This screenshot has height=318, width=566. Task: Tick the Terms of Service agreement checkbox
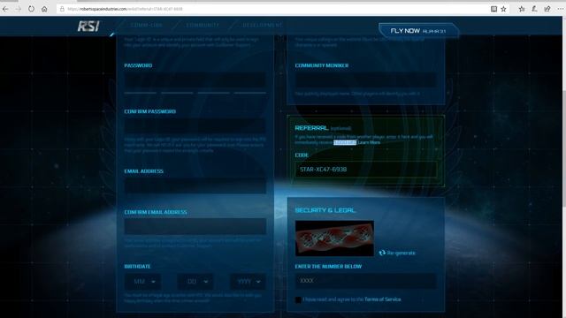tap(298, 299)
